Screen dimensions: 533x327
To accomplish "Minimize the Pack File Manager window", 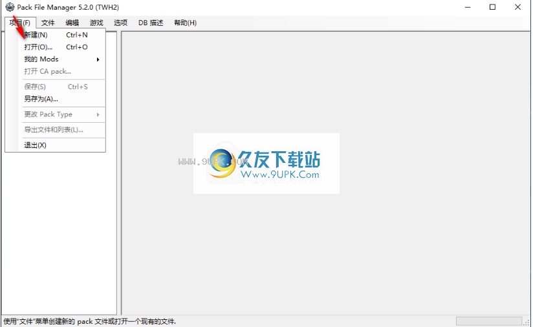I will pyautogui.click(x=468, y=7).
